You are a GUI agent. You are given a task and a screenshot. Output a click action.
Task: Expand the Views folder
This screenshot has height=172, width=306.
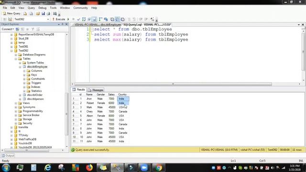pyautogui.click(x=16, y=103)
